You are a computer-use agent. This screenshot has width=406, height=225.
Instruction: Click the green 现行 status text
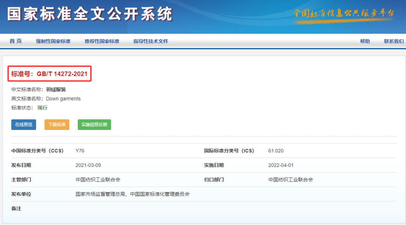pos(42,108)
